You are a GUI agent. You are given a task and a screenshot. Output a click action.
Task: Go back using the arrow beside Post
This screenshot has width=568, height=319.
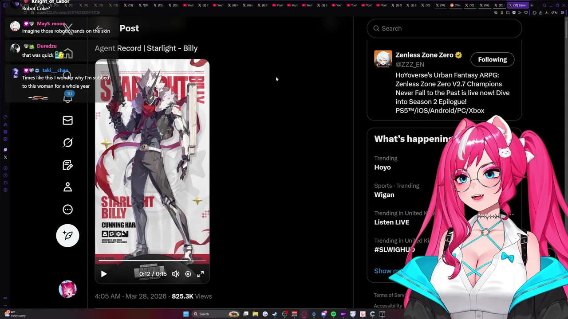coord(99,28)
